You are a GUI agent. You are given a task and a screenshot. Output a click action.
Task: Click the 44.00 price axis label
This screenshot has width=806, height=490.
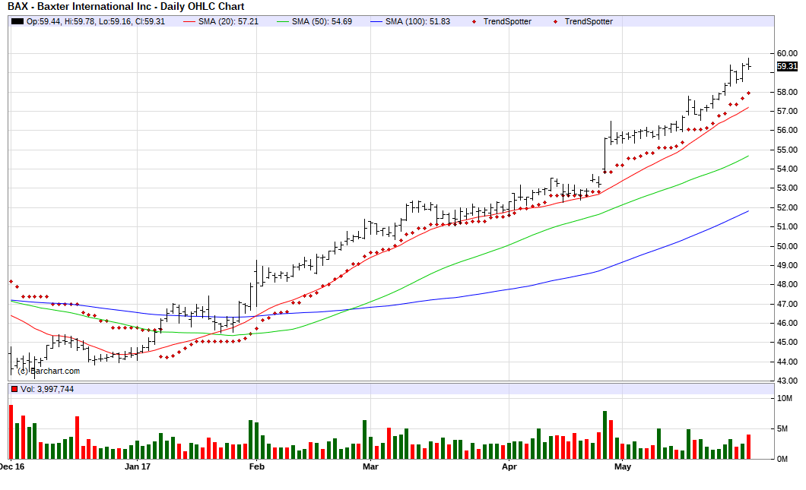tap(787, 362)
